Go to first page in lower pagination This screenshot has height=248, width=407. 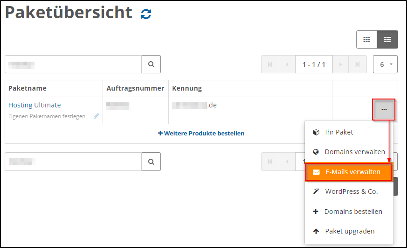(270, 162)
